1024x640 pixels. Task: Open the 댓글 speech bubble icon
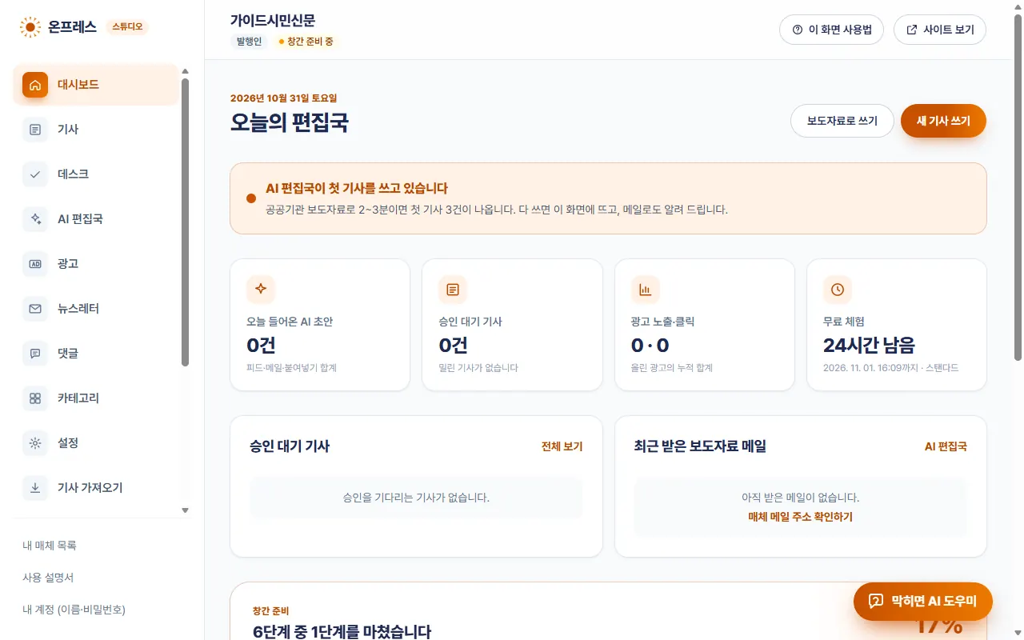(35, 354)
